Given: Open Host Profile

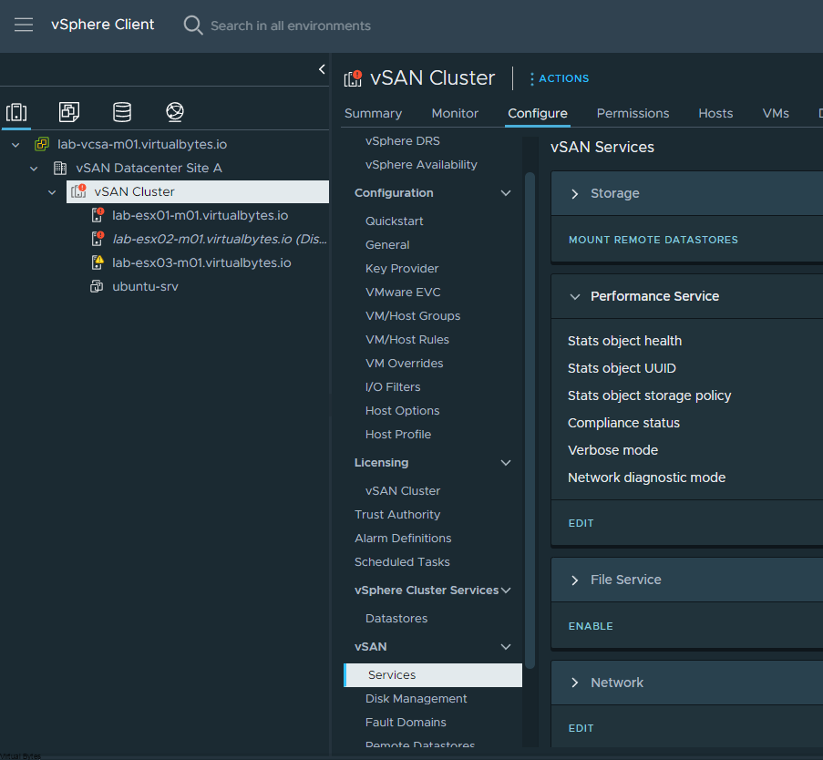Looking at the screenshot, I should pos(398,434).
